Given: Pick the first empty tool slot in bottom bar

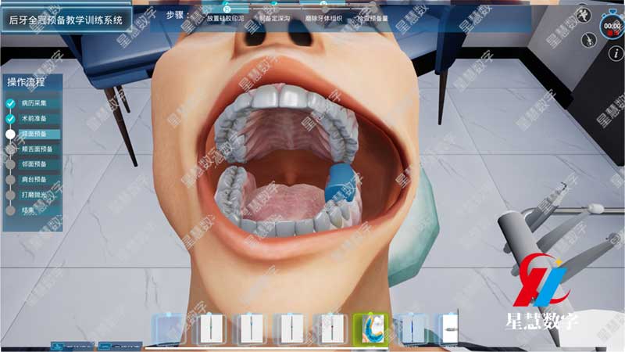Looking at the screenshot, I should [170, 329].
